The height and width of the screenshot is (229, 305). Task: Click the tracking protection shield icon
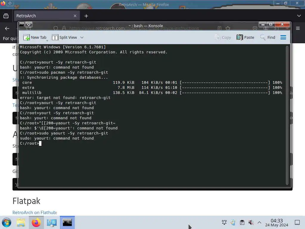pos(56,28)
